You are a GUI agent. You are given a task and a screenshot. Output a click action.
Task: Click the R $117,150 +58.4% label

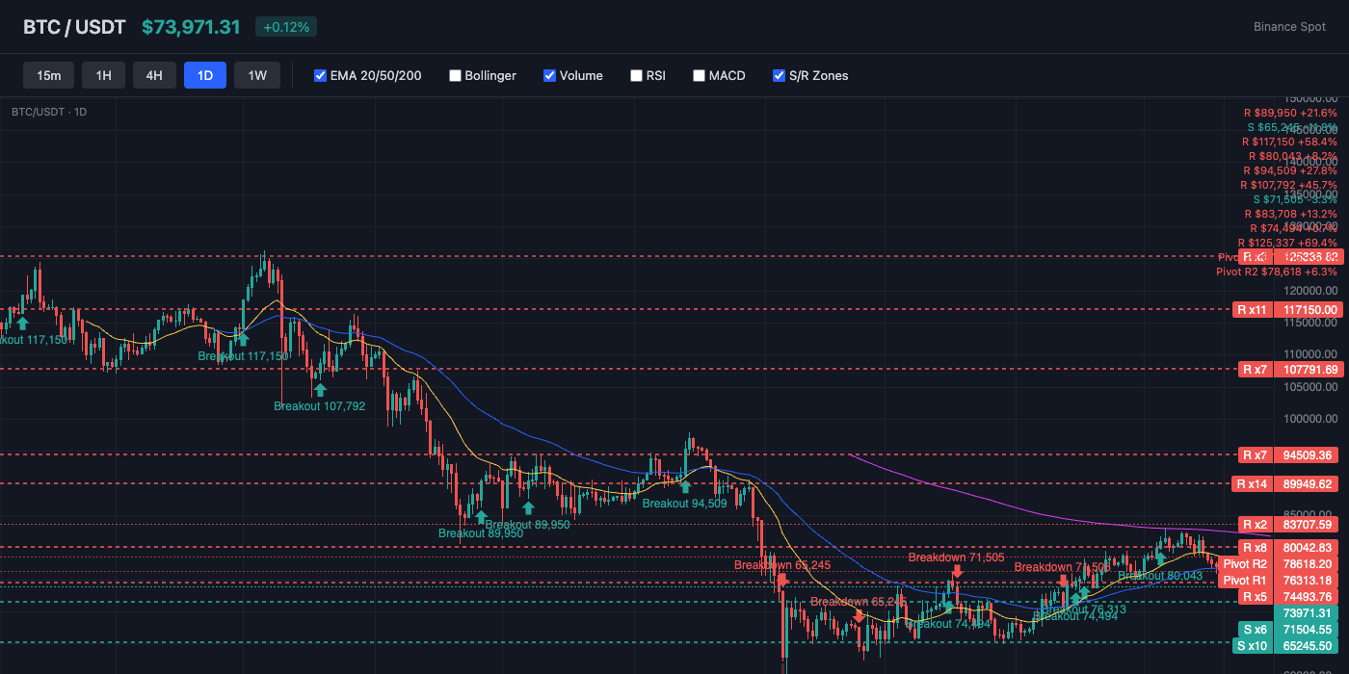point(1289,142)
